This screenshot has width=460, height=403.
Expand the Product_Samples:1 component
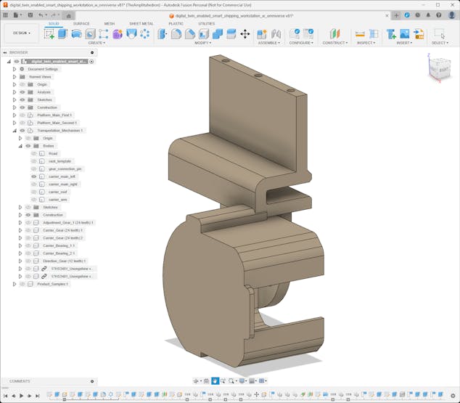pos(14,284)
